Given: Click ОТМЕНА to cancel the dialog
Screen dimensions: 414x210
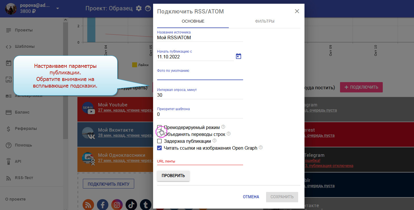Looking at the screenshot, I should [251, 197].
